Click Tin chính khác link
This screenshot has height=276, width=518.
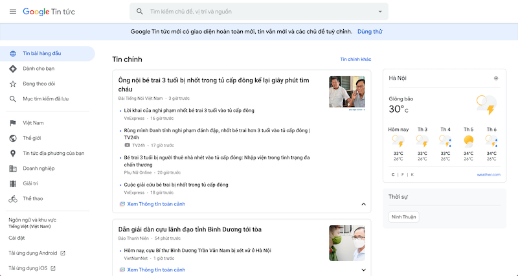coord(355,60)
